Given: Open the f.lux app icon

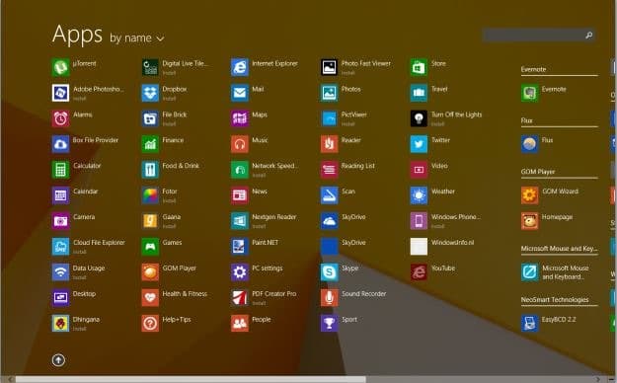Looking at the screenshot, I should [x=530, y=144].
